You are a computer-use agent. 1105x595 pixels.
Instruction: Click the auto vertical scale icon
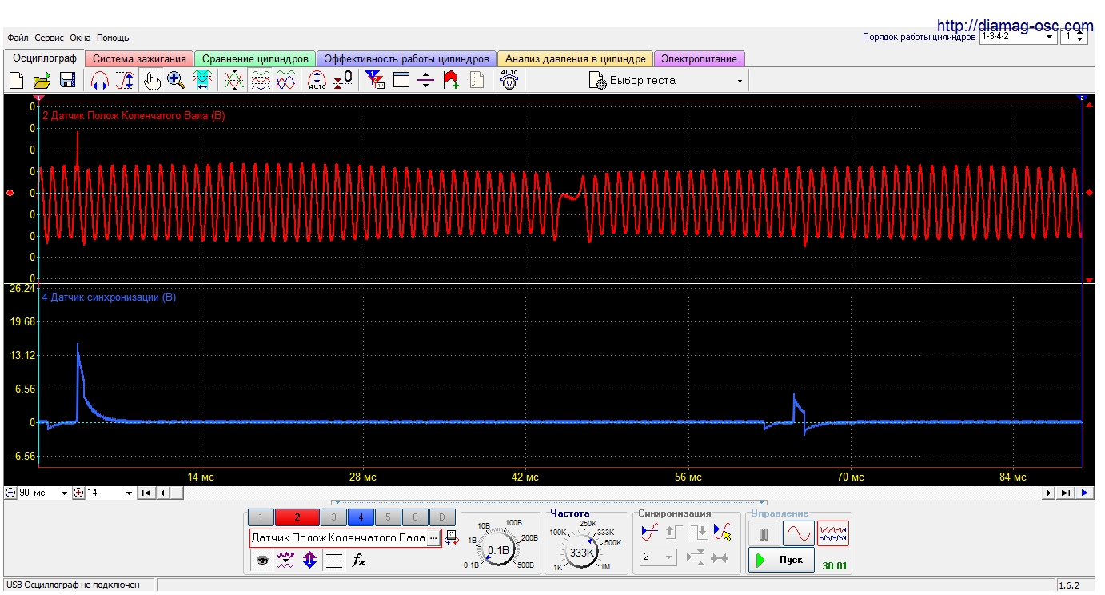(x=317, y=80)
